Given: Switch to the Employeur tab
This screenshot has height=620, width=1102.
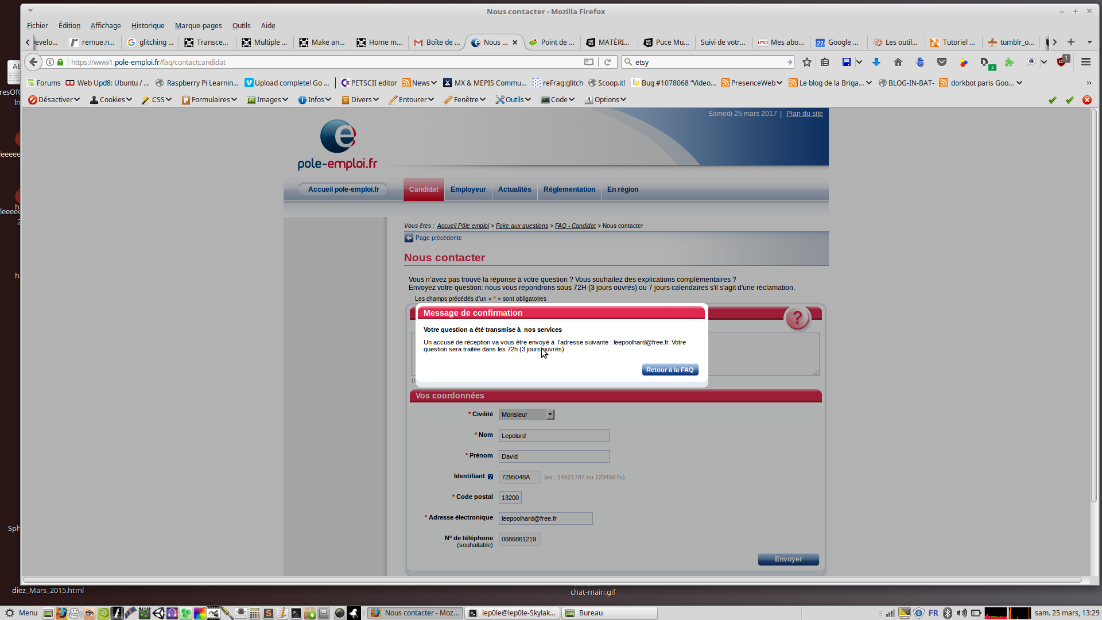Looking at the screenshot, I should coord(468,189).
